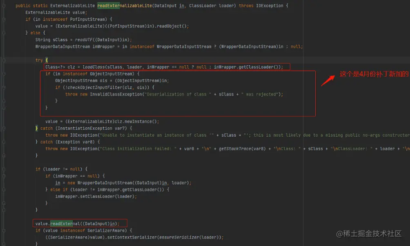Viewport: 410px width, 246px height.
Task: Fold the 'if (in instanceof ObjectInputStream)' block
Action: [x=4, y=74]
